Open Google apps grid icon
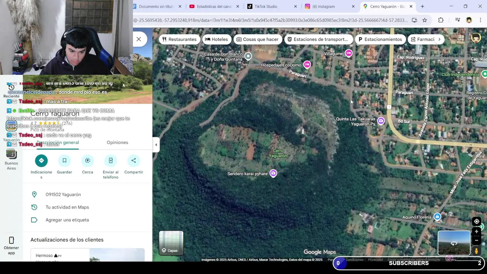 (461, 38)
